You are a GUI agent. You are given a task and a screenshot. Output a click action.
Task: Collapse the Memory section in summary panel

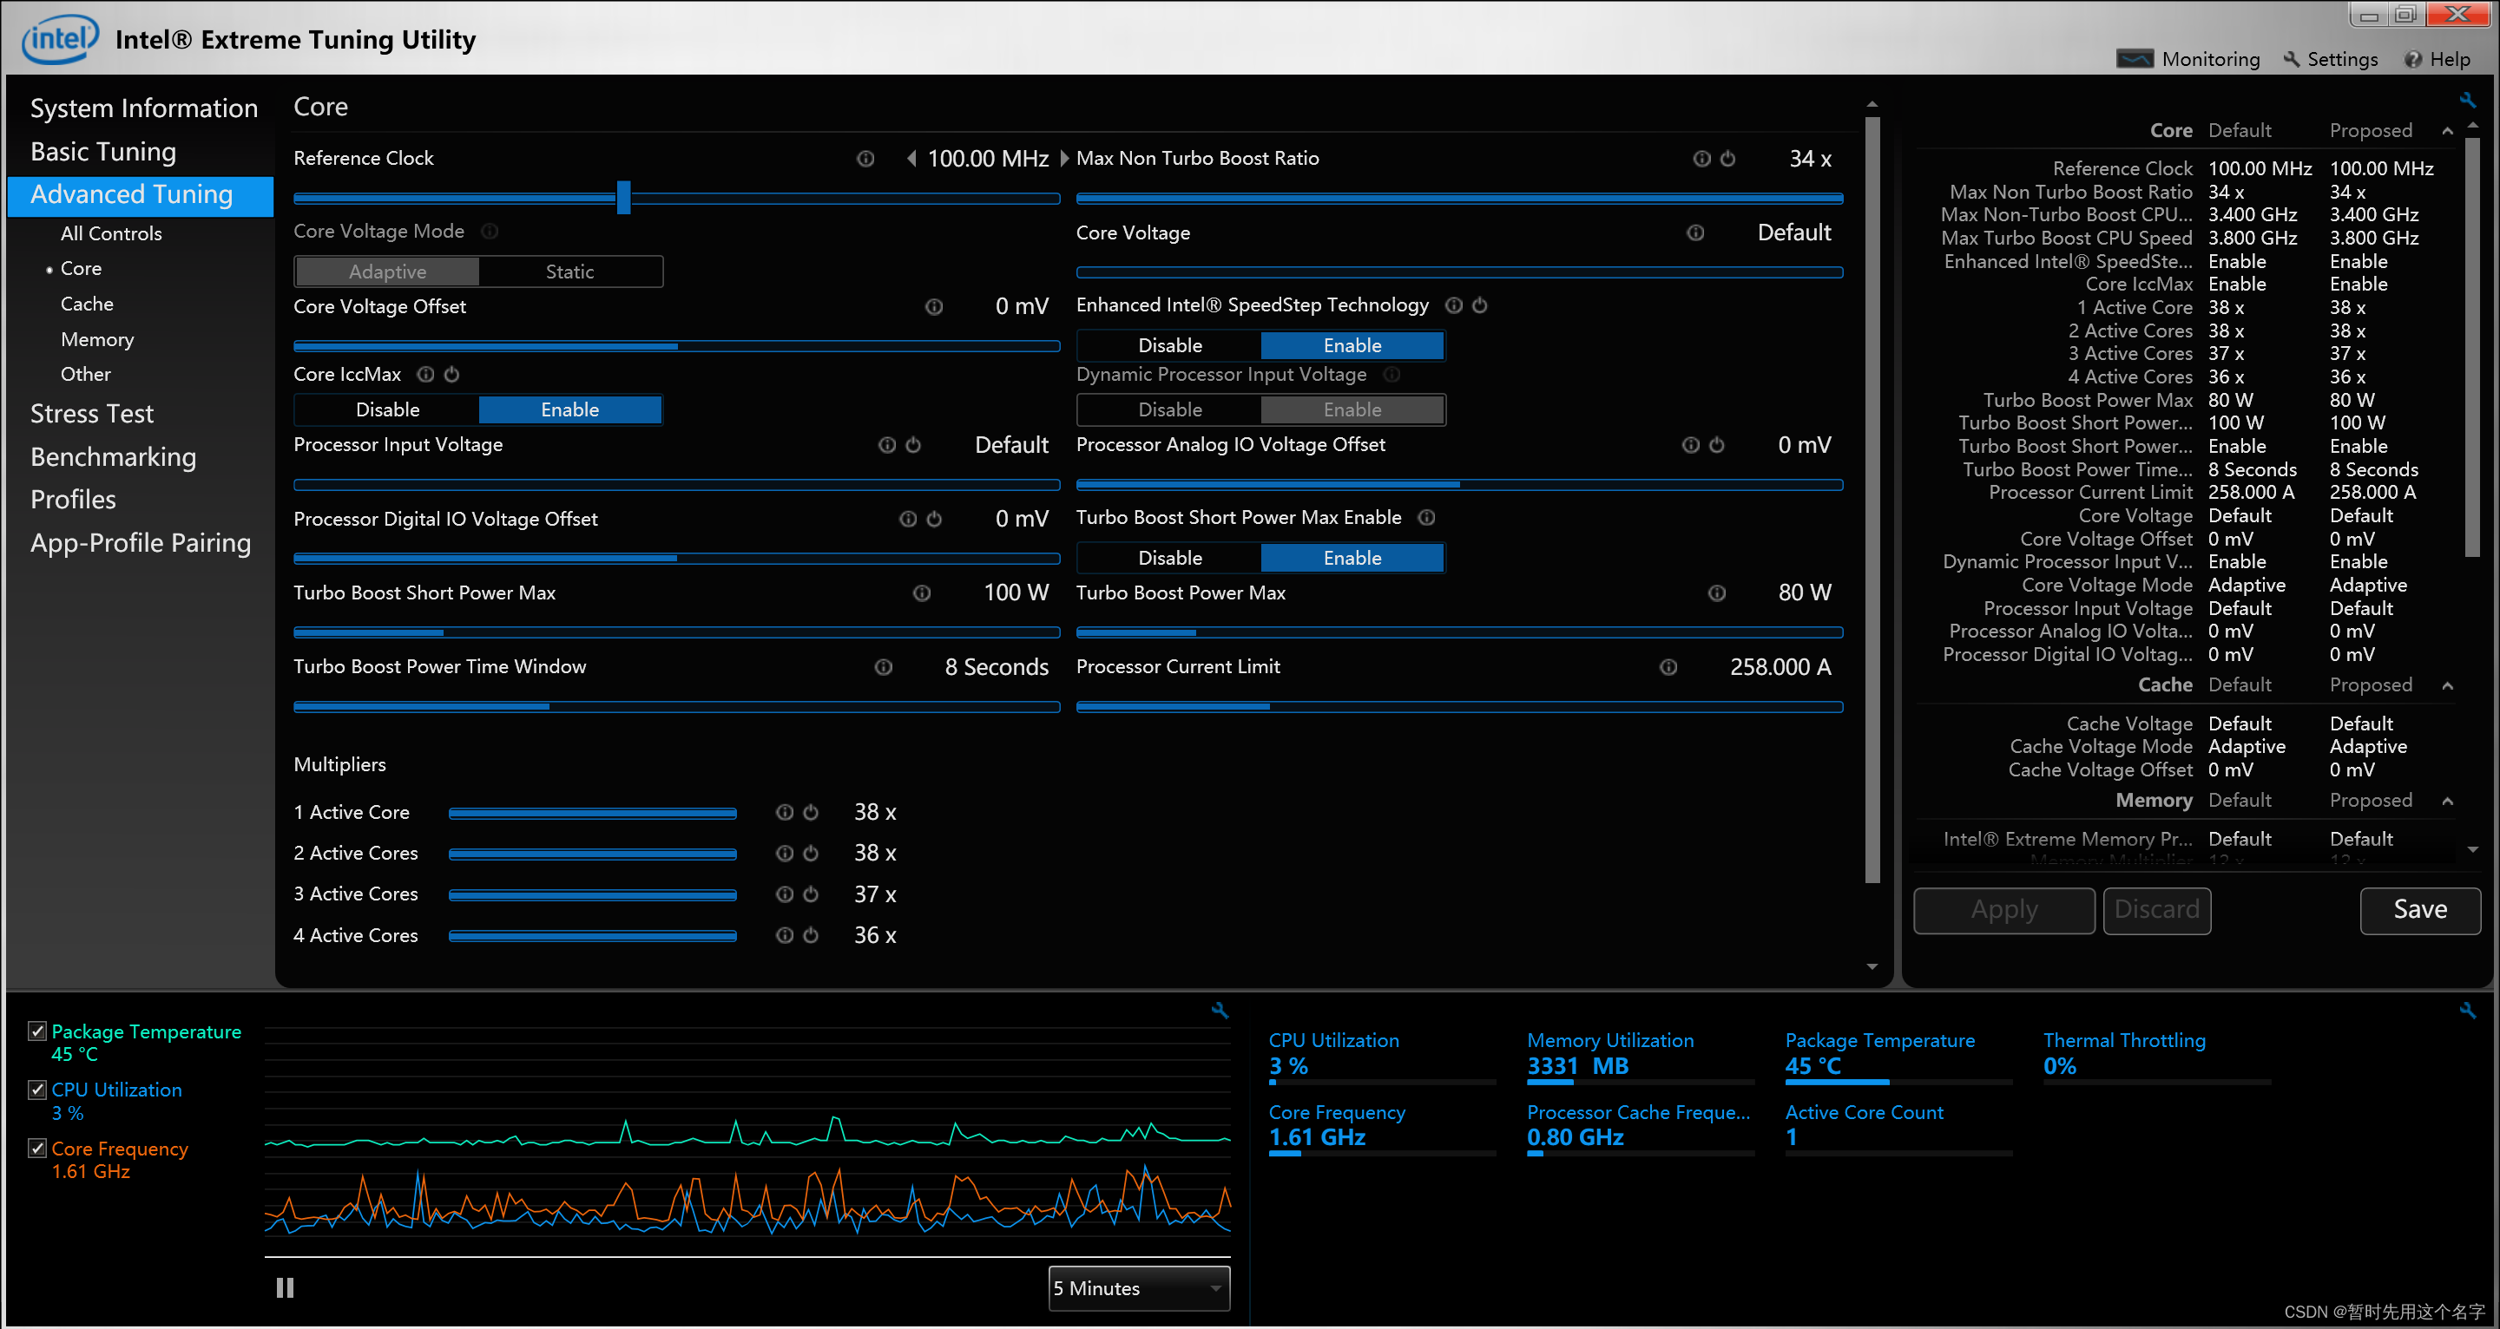[x=2447, y=802]
